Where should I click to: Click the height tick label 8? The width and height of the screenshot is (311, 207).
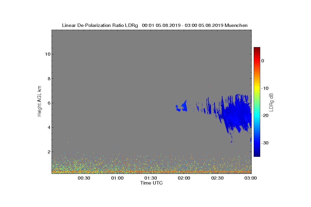click(48, 79)
